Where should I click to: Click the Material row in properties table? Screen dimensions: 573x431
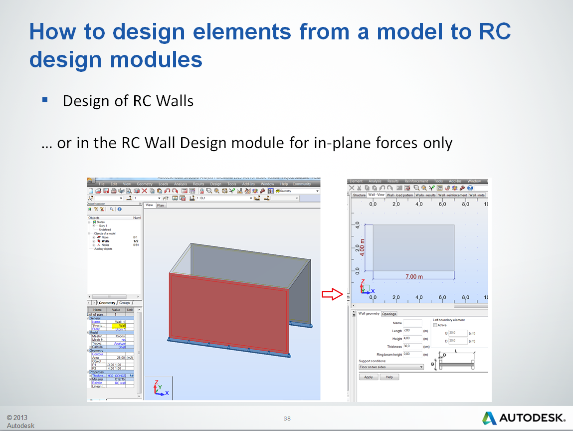(113, 380)
